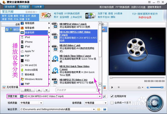
Task: Click format list scroll down arrow
Action: point(100,85)
